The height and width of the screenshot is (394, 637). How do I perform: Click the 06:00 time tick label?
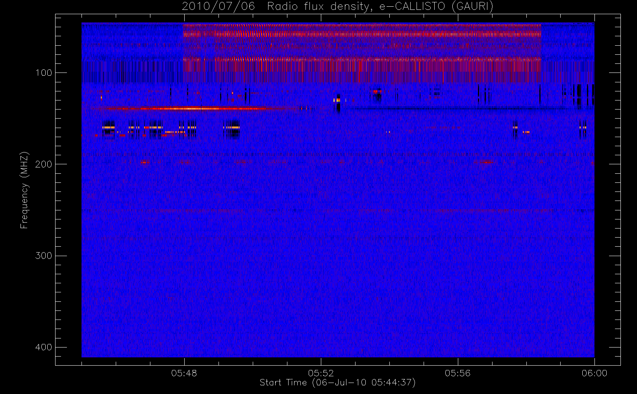click(594, 373)
